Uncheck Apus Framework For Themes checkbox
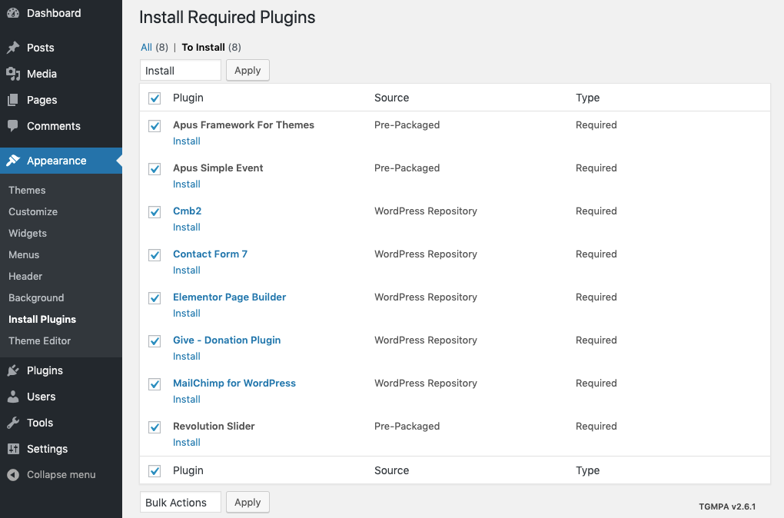784x518 pixels. (154, 125)
